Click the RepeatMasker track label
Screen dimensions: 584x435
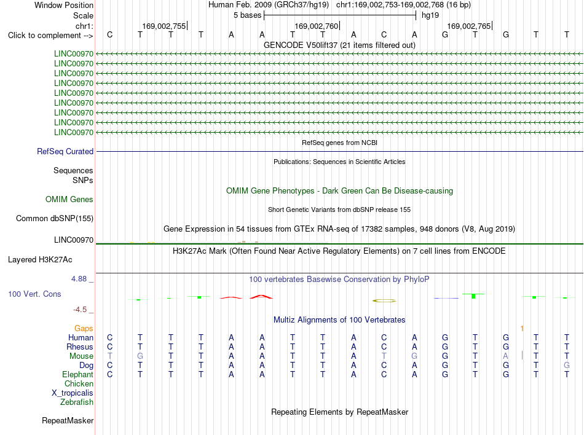[68, 420]
